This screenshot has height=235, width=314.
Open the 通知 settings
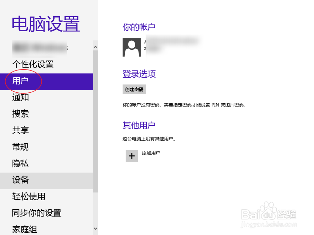[46, 97]
